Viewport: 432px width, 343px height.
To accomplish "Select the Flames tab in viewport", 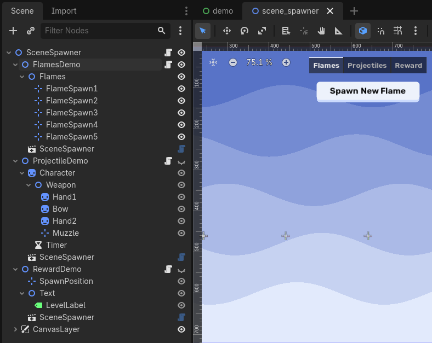I will click(x=326, y=66).
